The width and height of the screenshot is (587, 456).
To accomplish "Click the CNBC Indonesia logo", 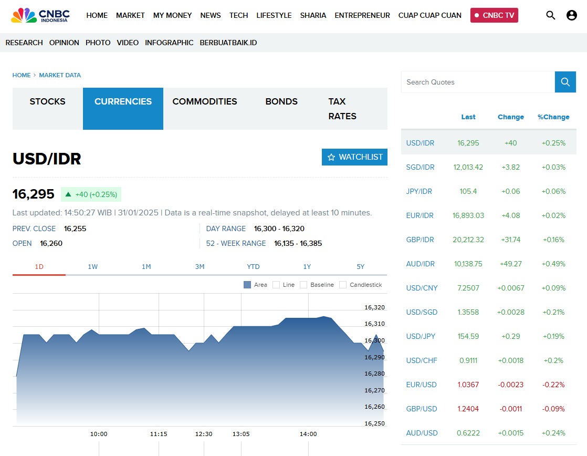I will tap(40, 15).
